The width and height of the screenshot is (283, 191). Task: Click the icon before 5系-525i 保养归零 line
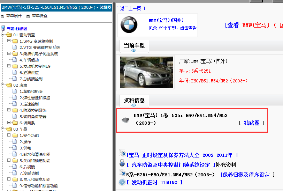point(123,173)
